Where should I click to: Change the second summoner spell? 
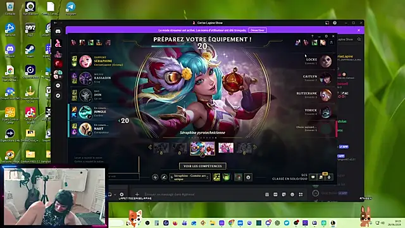pyautogui.click(x=227, y=177)
